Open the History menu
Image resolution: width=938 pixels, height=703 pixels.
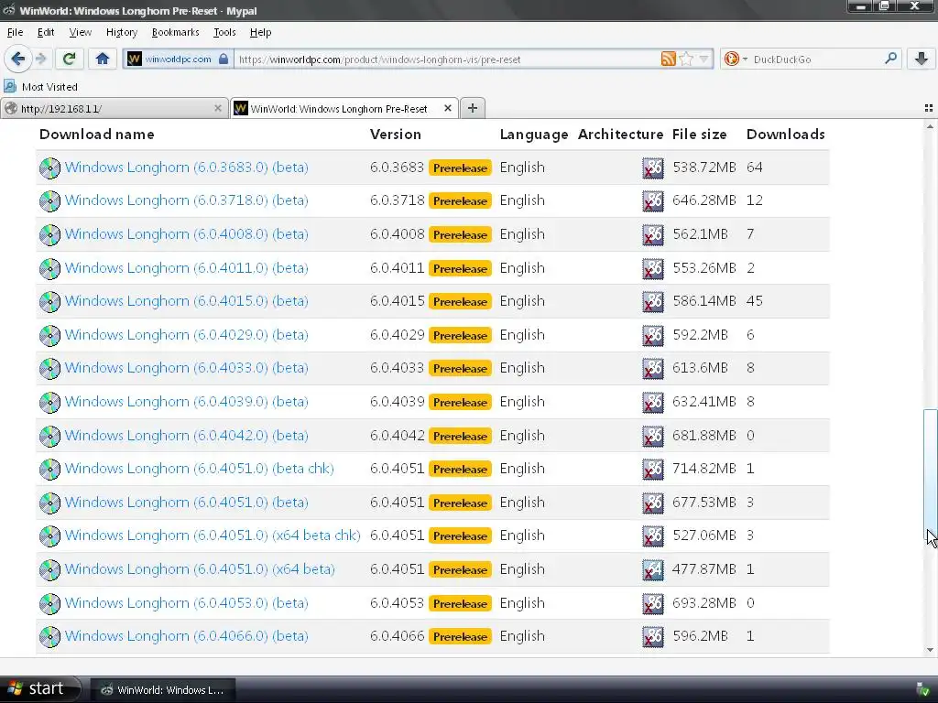[122, 32]
